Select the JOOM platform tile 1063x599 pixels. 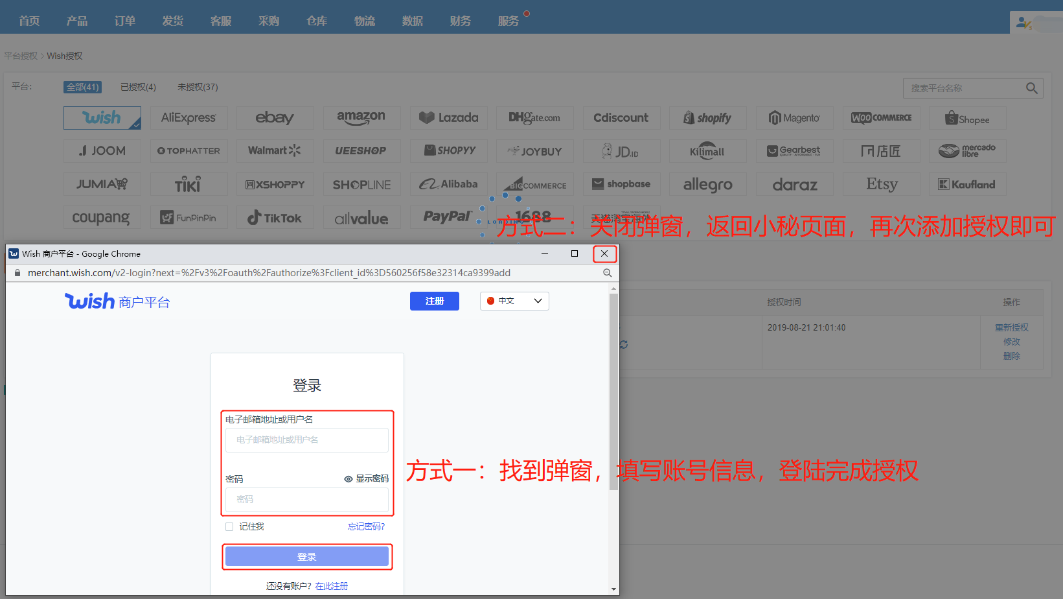click(x=102, y=151)
